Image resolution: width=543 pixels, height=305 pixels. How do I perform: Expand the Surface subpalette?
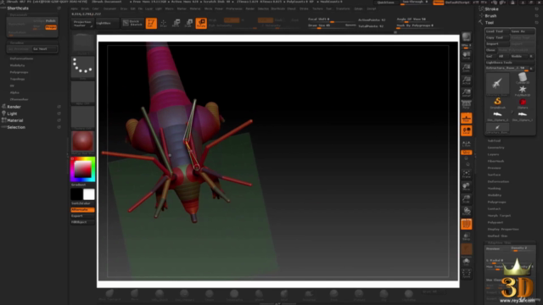(494, 175)
